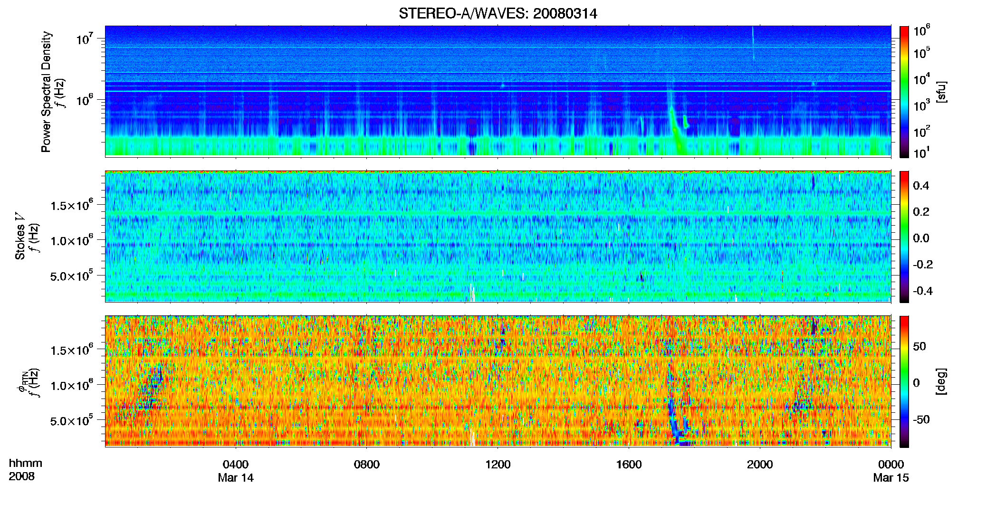Image resolution: width=996 pixels, height=513 pixels.
Task: Click the Power Spectral Density spectrogram panel
Action: [498, 91]
